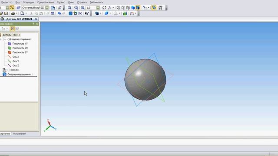Click the Undo arrow icon
278x156 pixels.
click(x=59, y=13)
